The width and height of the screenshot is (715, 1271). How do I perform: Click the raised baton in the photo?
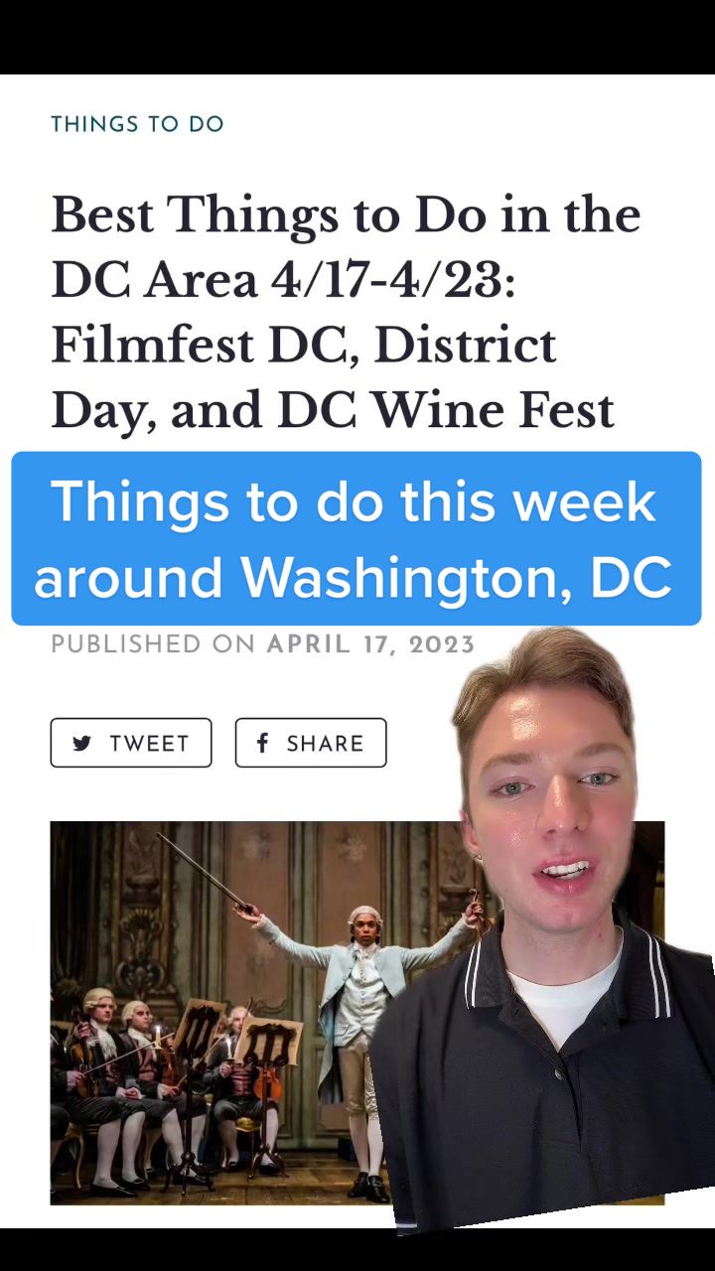(204, 870)
